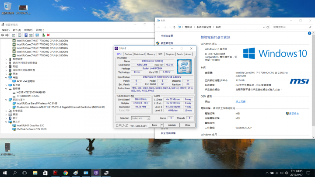Open Recycle Bin desktop icon
Screen dimensions: 315x177
7,8
